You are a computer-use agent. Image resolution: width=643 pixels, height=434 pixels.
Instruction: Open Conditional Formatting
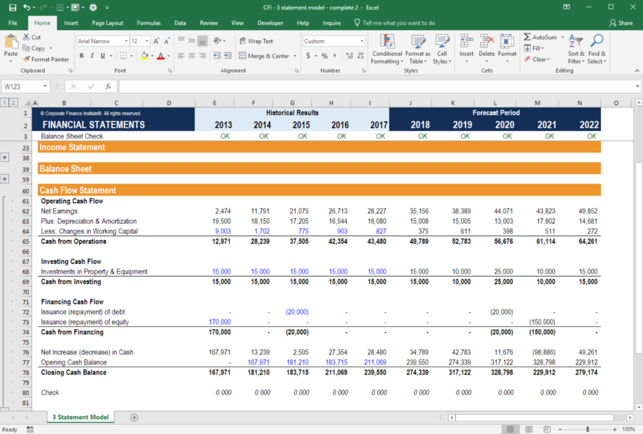[386, 49]
